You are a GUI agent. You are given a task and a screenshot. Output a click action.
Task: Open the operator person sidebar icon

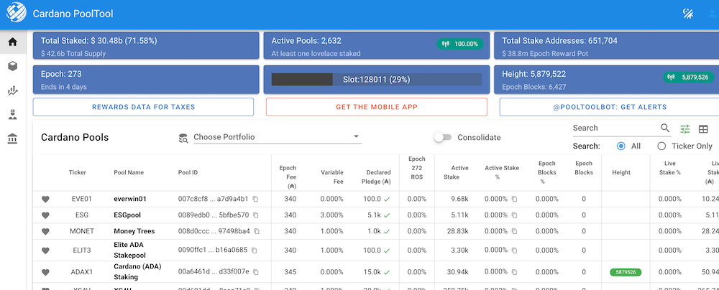tap(13, 115)
